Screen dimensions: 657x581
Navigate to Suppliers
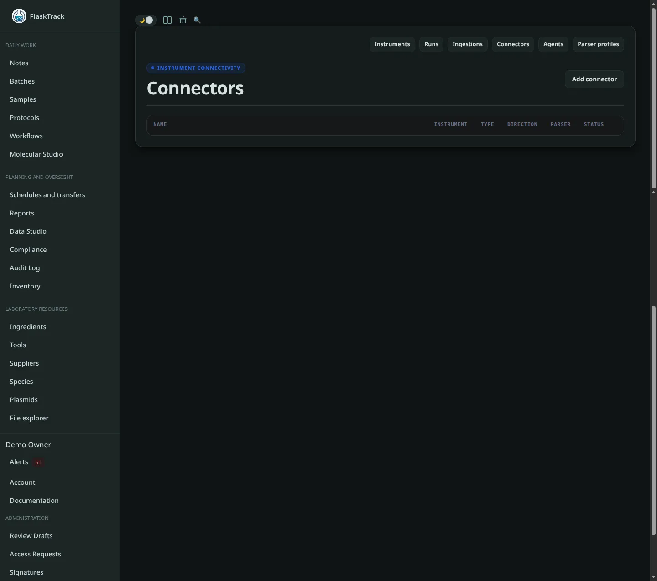[x=60, y=363]
